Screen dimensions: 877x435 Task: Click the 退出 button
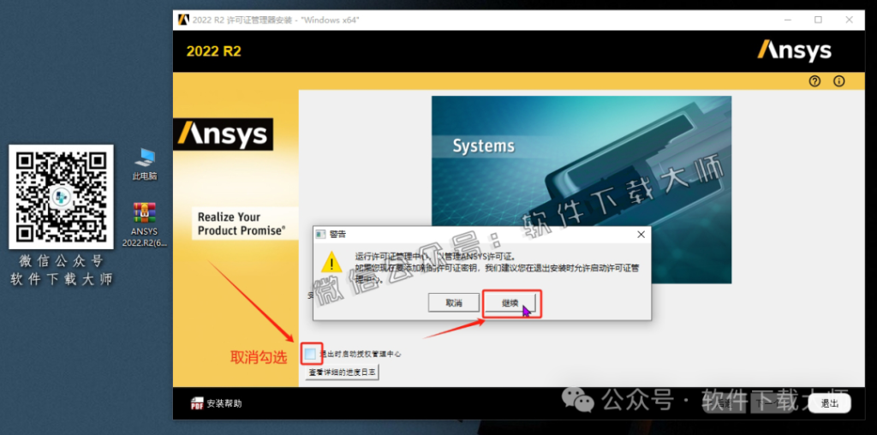[x=829, y=403]
